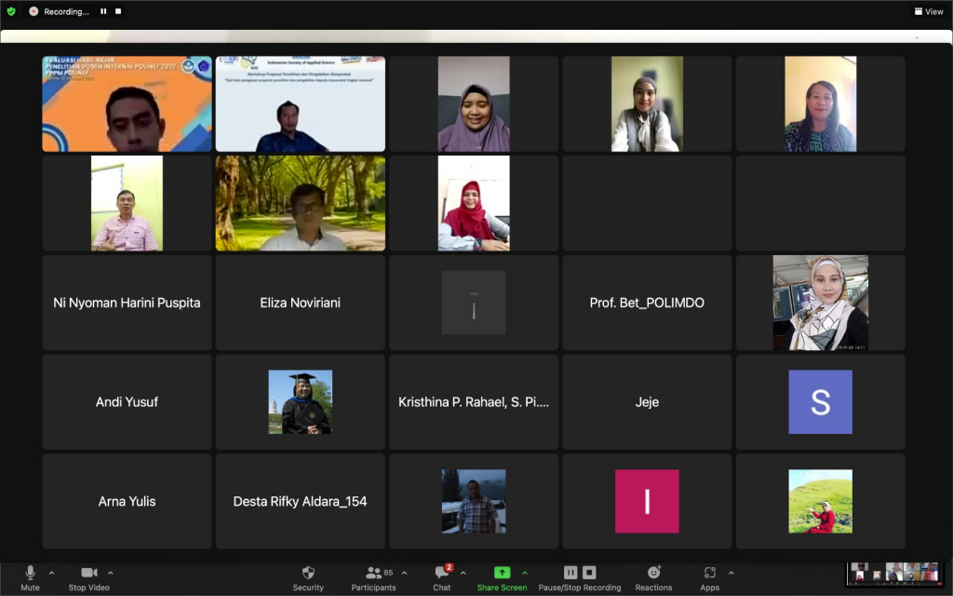Click the green Share Screen button
This screenshot has width=953, height=596.
coord(502,577)
